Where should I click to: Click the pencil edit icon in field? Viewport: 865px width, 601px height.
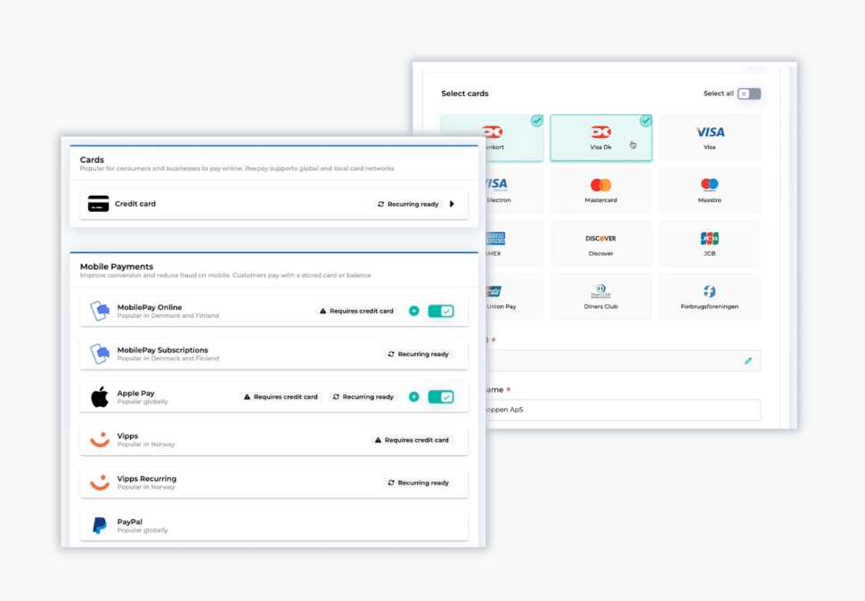[748, 361]
